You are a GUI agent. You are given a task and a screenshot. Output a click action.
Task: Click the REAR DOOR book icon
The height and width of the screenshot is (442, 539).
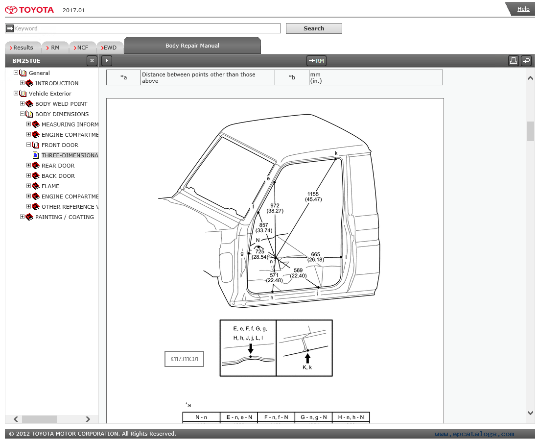[x=36, y=166]
